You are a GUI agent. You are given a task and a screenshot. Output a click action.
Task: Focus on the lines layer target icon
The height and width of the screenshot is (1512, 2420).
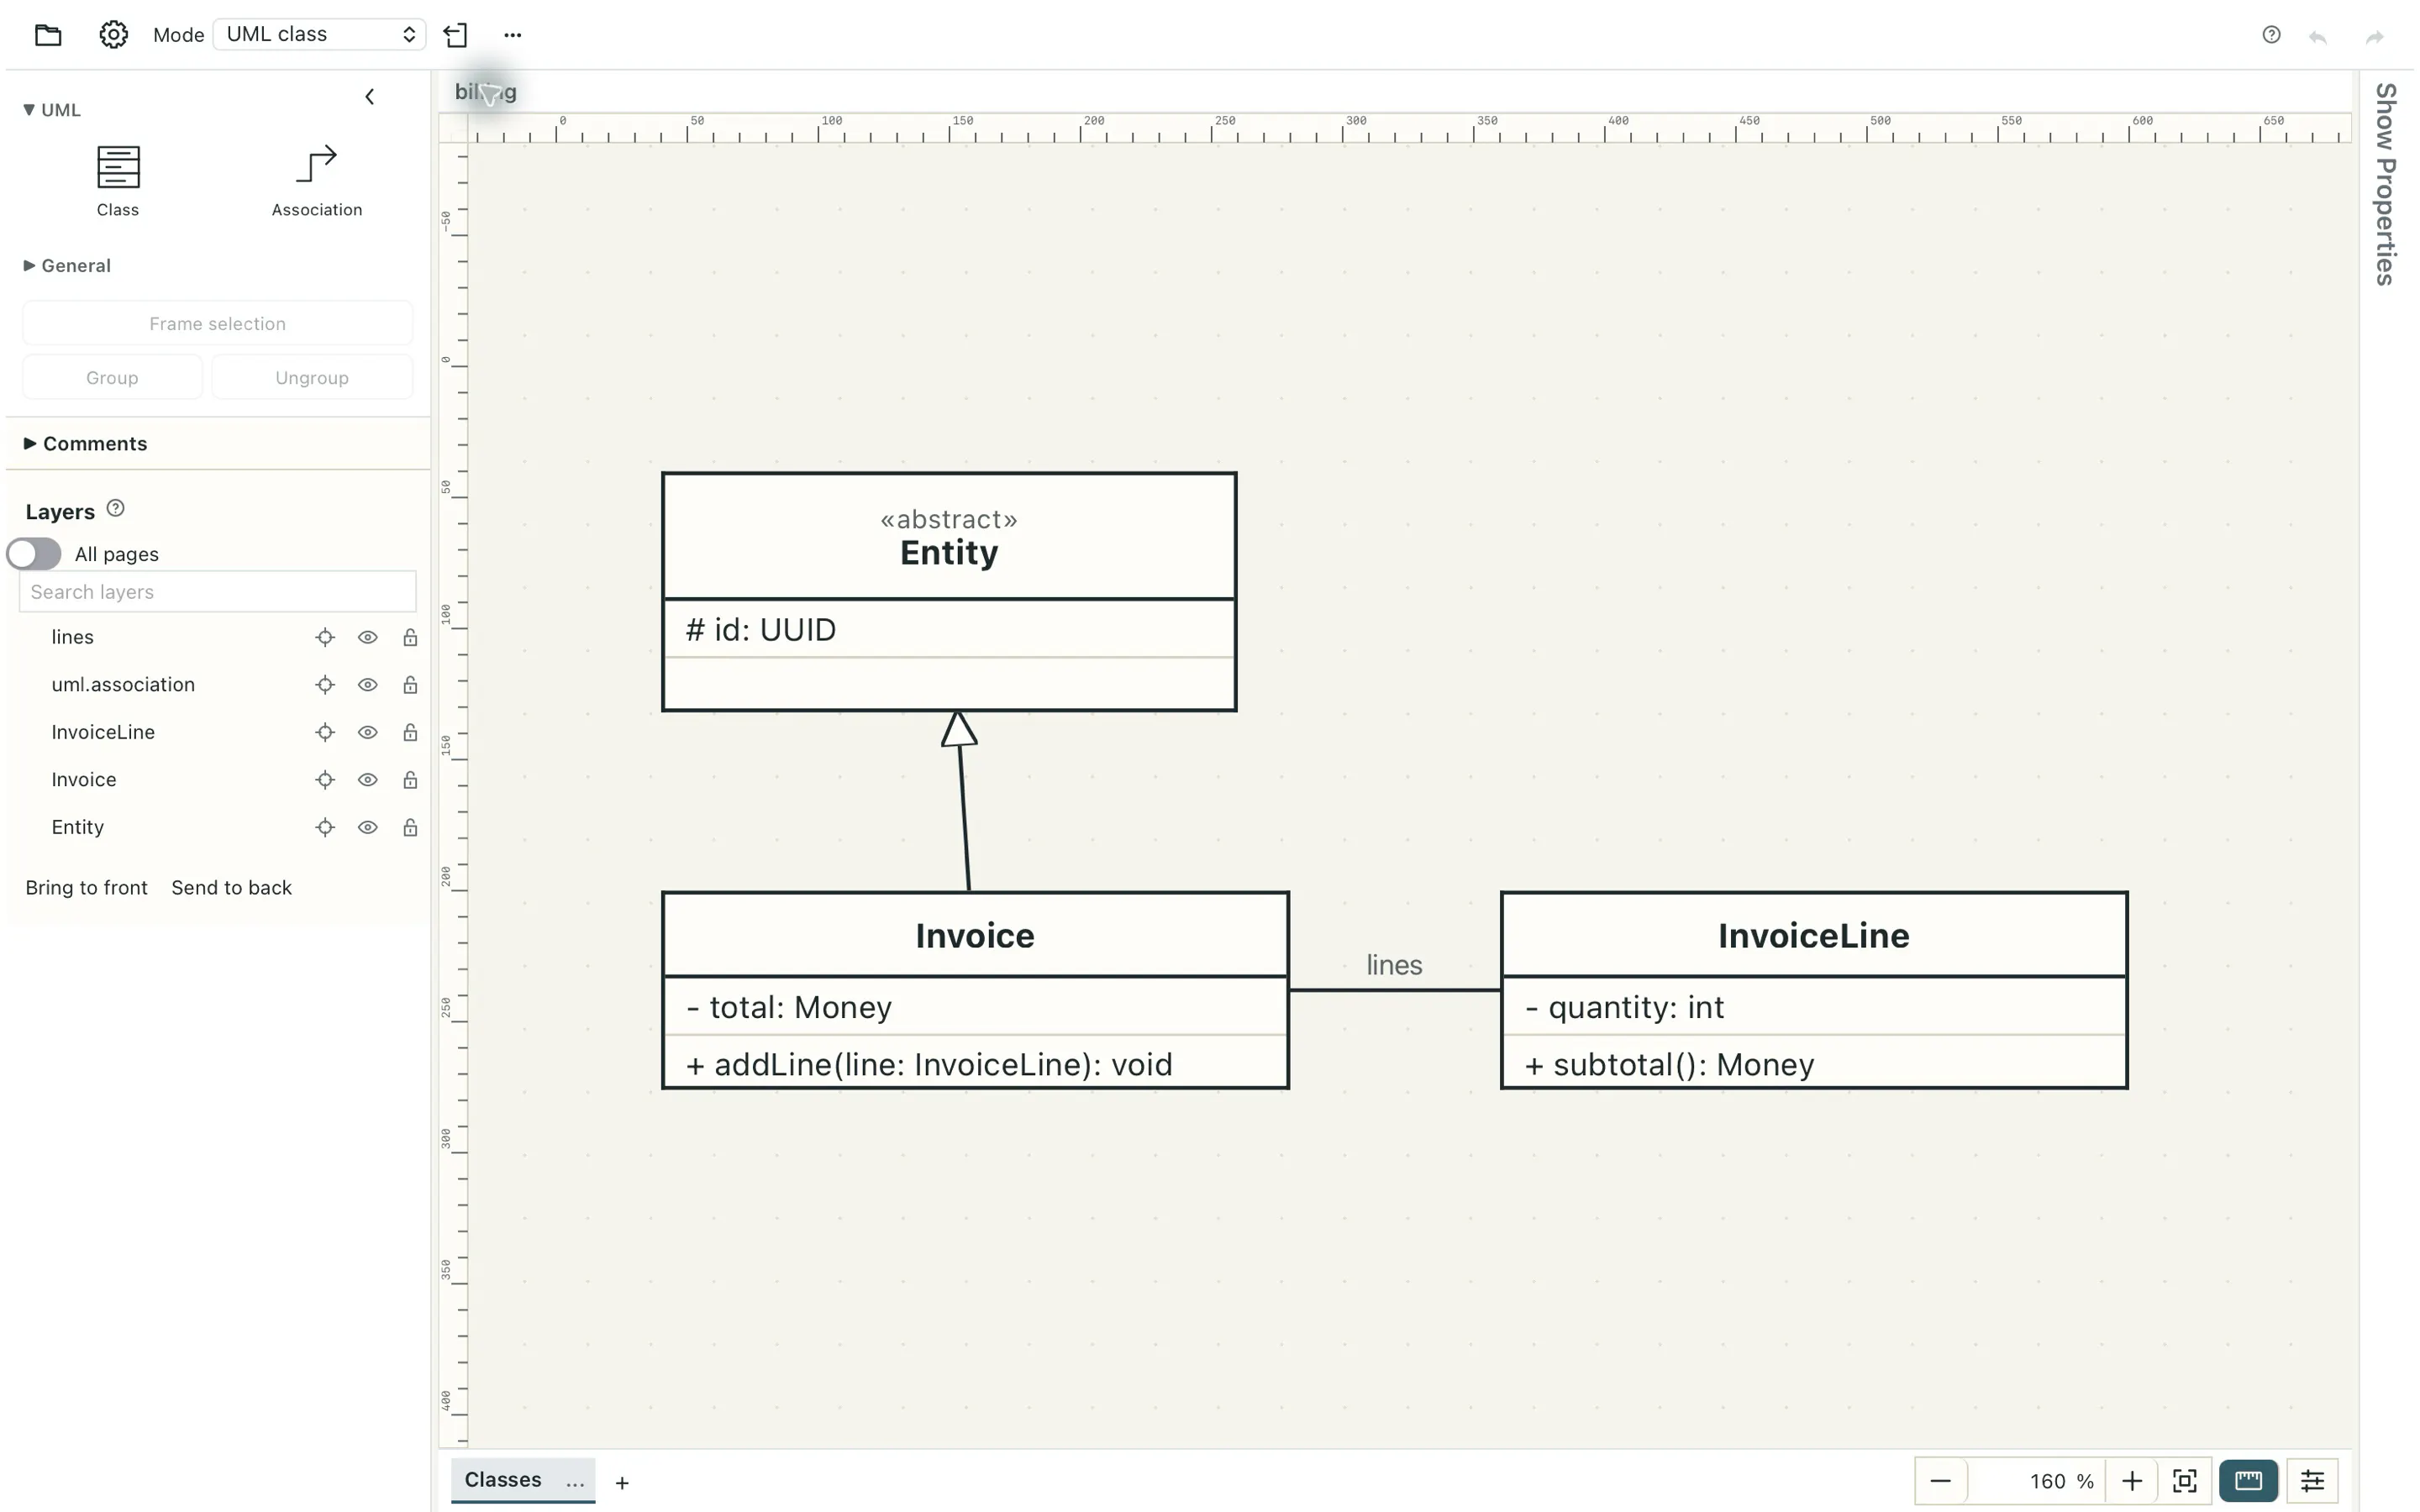coord(325,637)
